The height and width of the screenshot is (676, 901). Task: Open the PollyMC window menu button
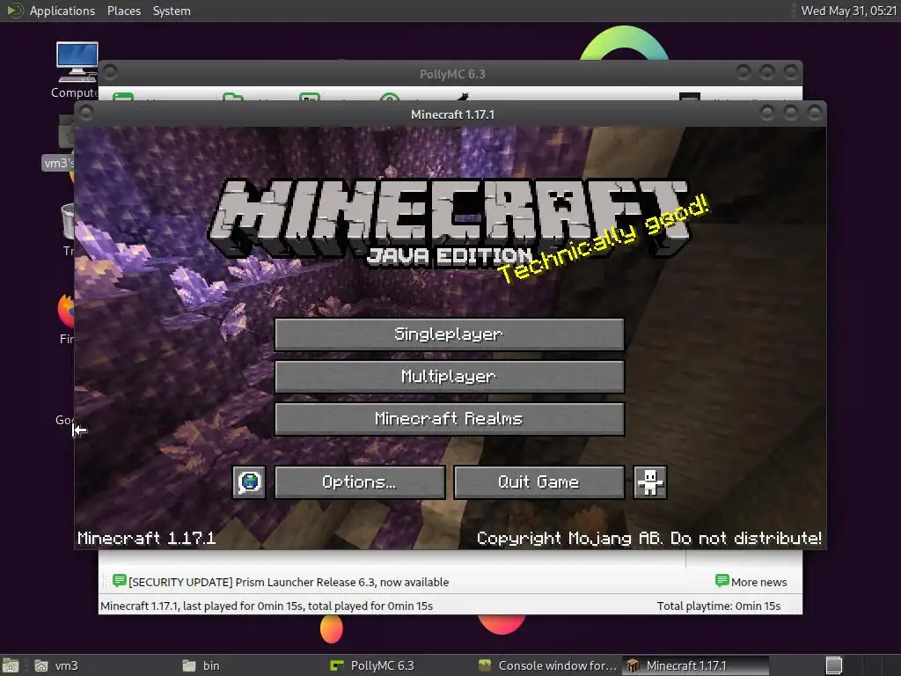click(110, 72)
